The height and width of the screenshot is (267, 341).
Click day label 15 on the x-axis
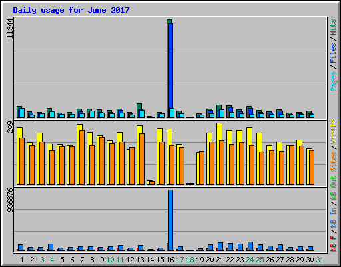pyautogui.click(x=160, y=260)
